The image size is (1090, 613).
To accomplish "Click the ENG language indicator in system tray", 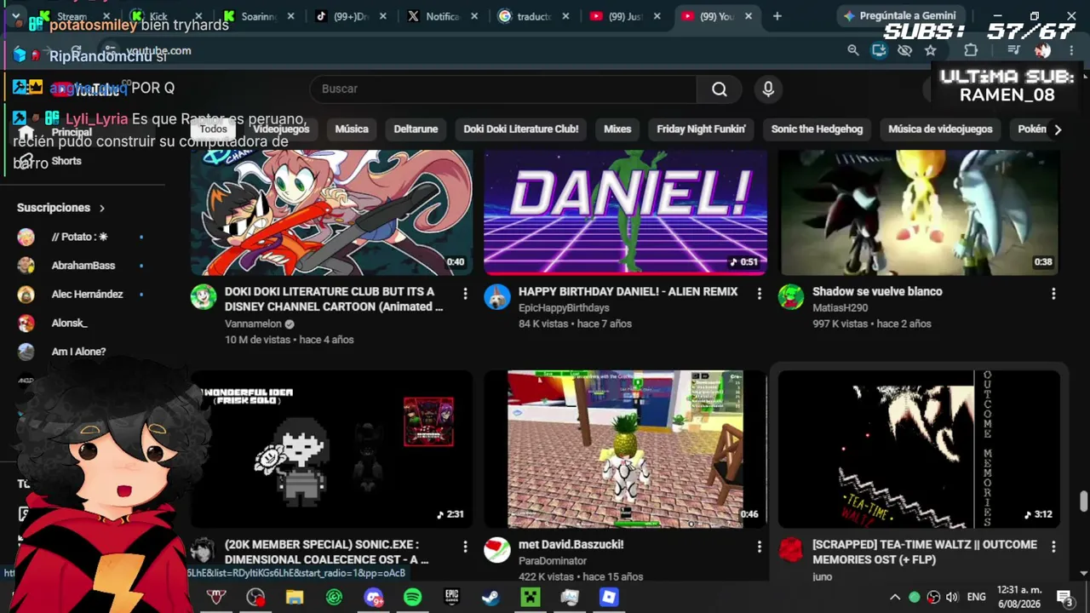I will 976,597.
